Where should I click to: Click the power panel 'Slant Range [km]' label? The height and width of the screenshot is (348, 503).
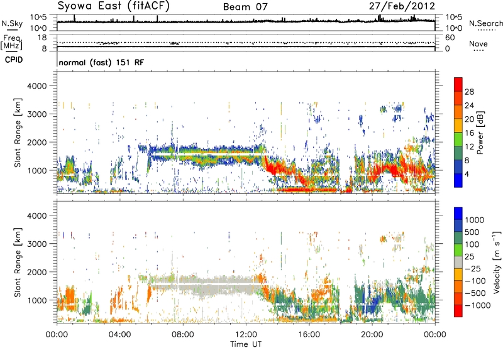[x=18, y=133]
